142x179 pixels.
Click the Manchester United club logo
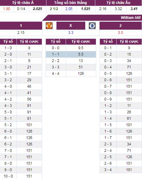pyautogui.click(x=49, y=26)
